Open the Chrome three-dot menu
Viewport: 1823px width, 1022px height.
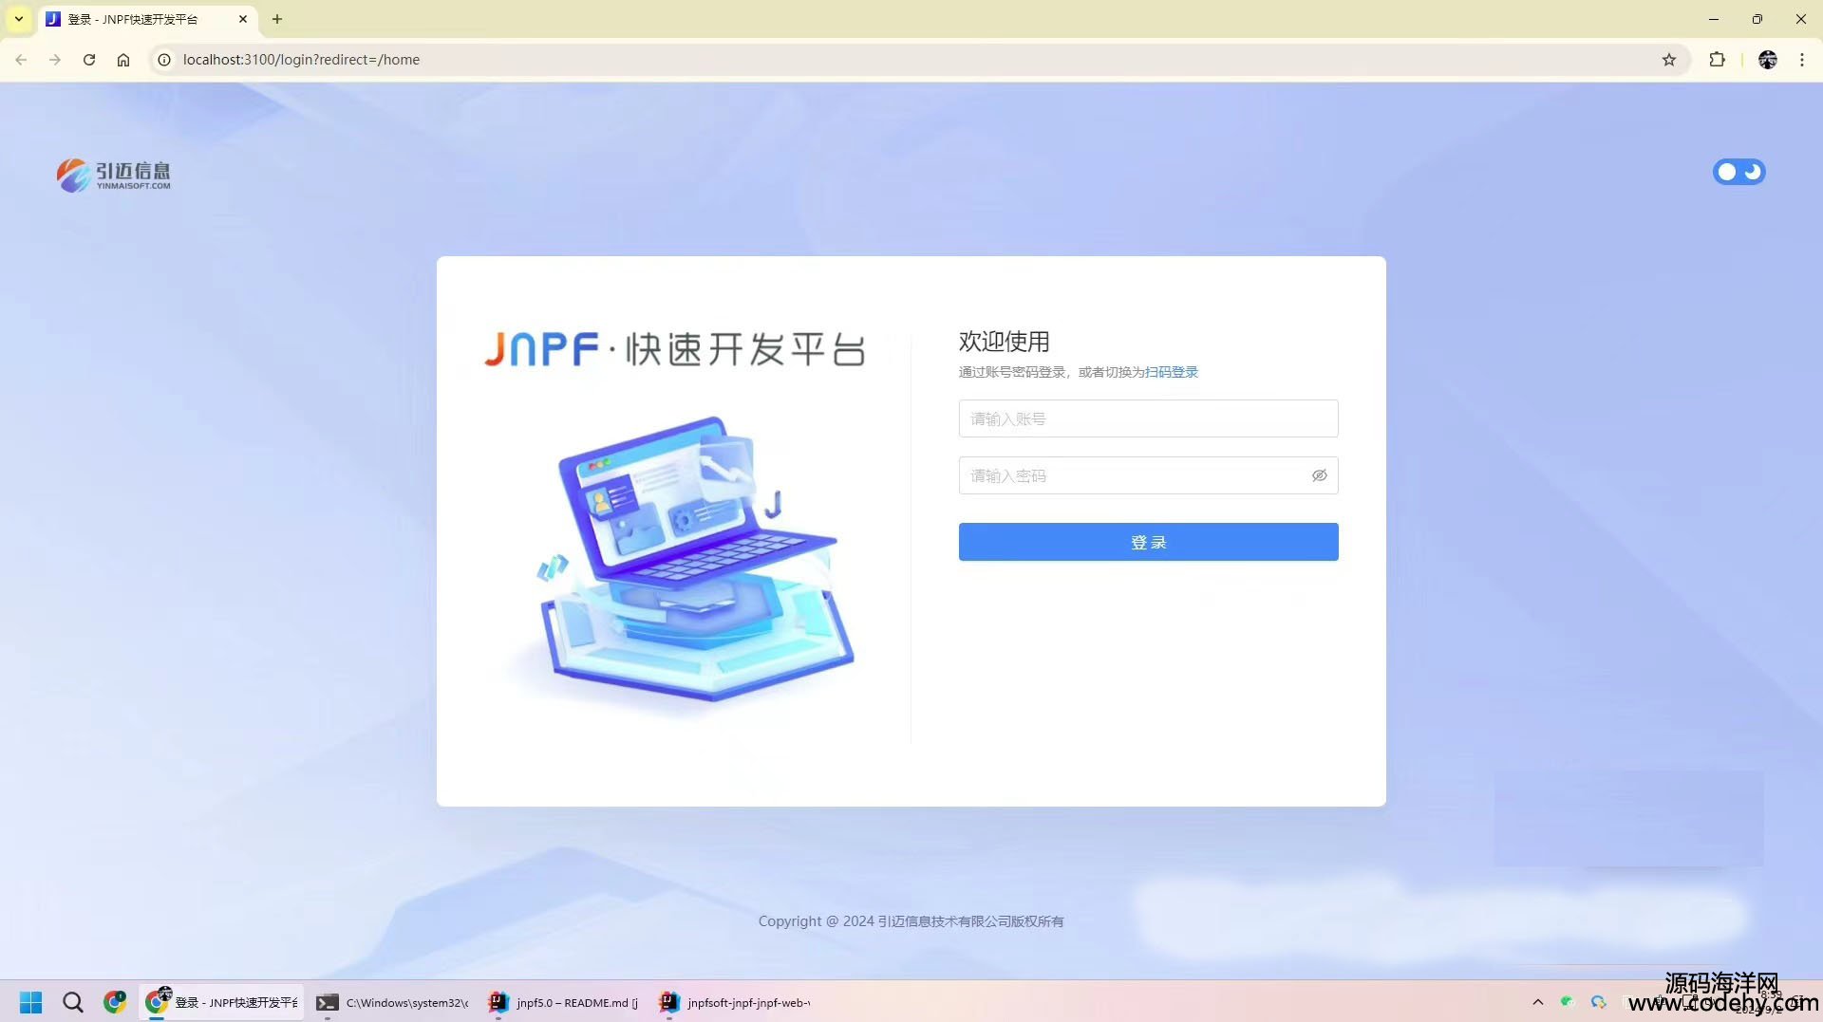1802,60
